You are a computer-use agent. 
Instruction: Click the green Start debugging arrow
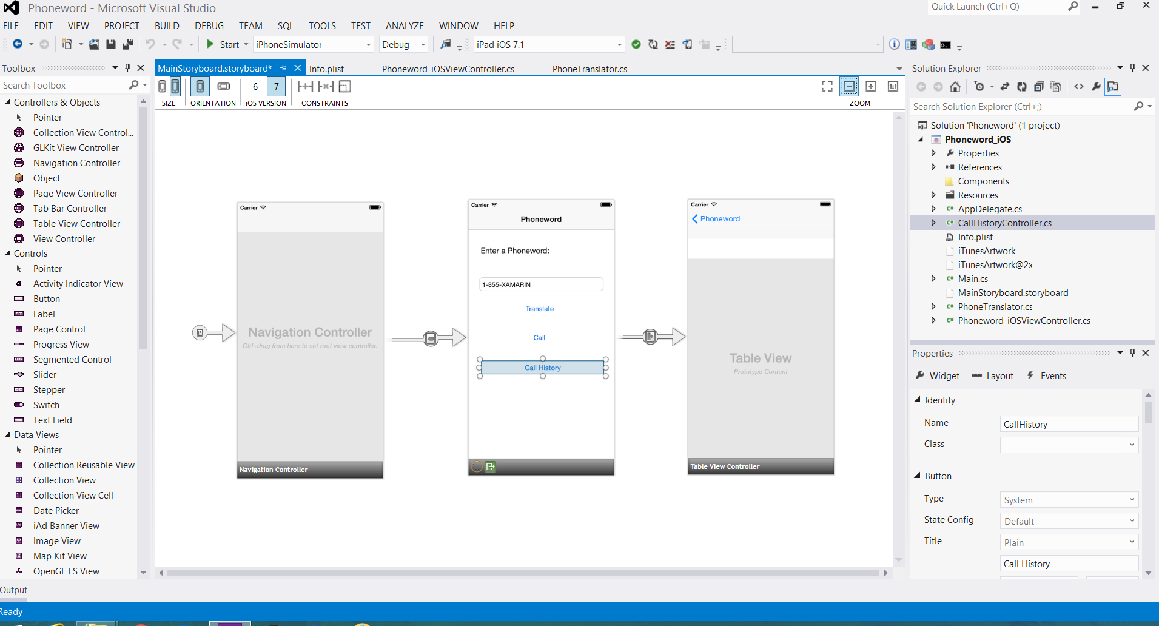[210, 44]
